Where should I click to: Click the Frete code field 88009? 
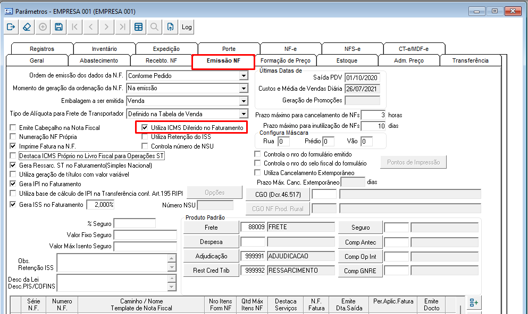click(x=253, y=227)
